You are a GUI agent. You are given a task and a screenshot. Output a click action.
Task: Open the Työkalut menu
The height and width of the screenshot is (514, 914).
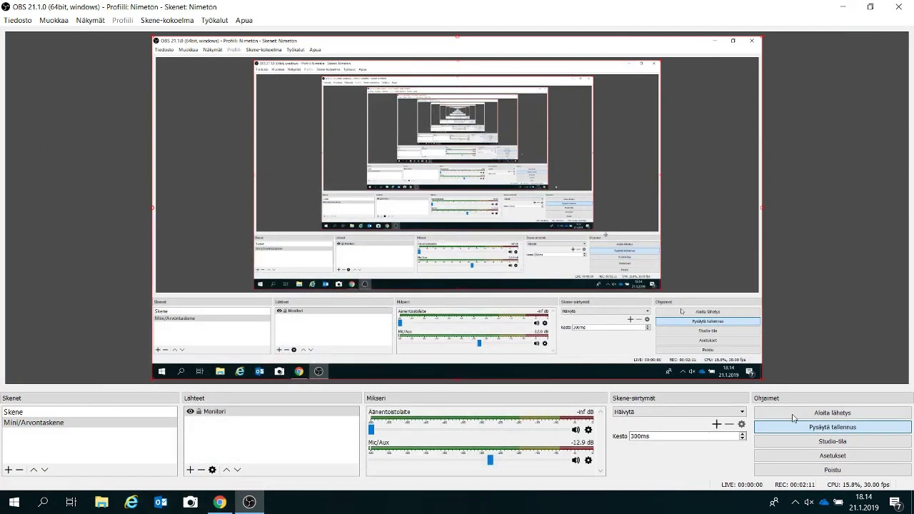pos(214,20)
